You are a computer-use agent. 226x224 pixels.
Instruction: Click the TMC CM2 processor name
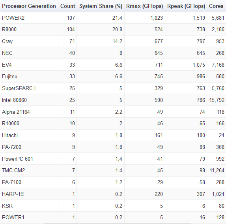click(13, 171)
